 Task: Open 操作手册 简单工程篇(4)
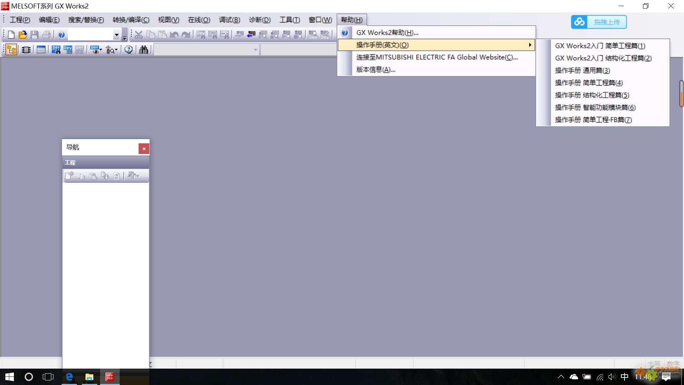tap(603, 83)
